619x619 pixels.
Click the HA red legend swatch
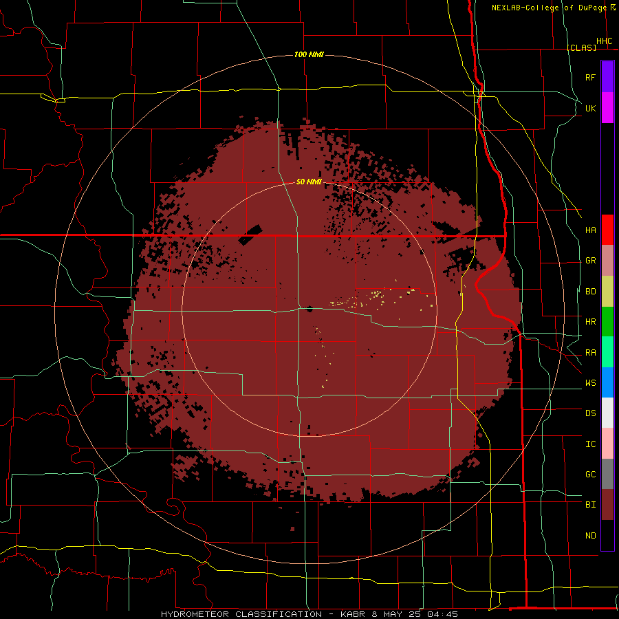pos(607,230)
